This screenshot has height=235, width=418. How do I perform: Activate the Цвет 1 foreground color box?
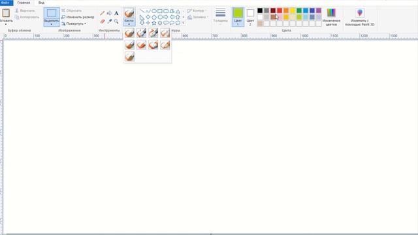point(238,17)
